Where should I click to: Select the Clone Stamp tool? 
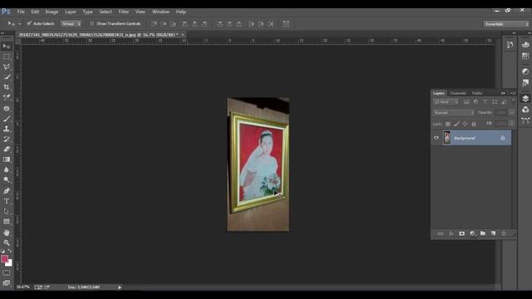[x=7, y=129]
